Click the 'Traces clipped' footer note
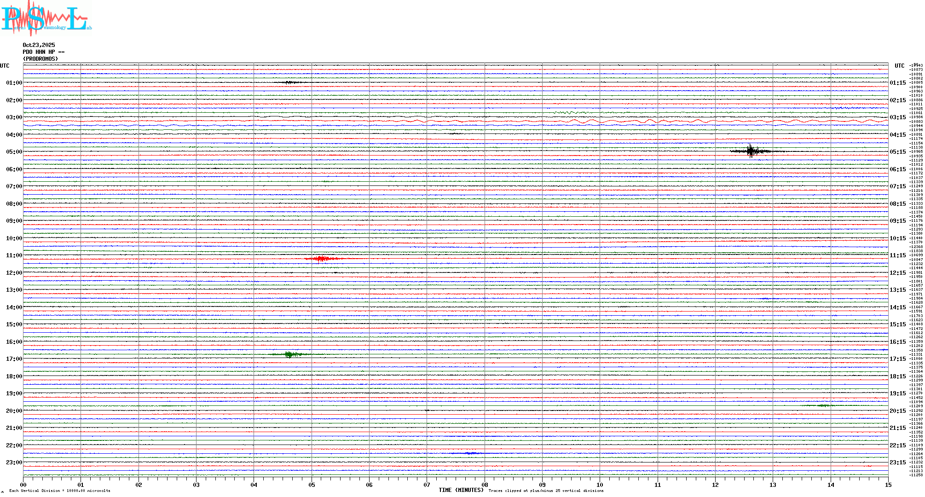Image resolution: width=925 pixels, height=497 pixels. (546, 491)
